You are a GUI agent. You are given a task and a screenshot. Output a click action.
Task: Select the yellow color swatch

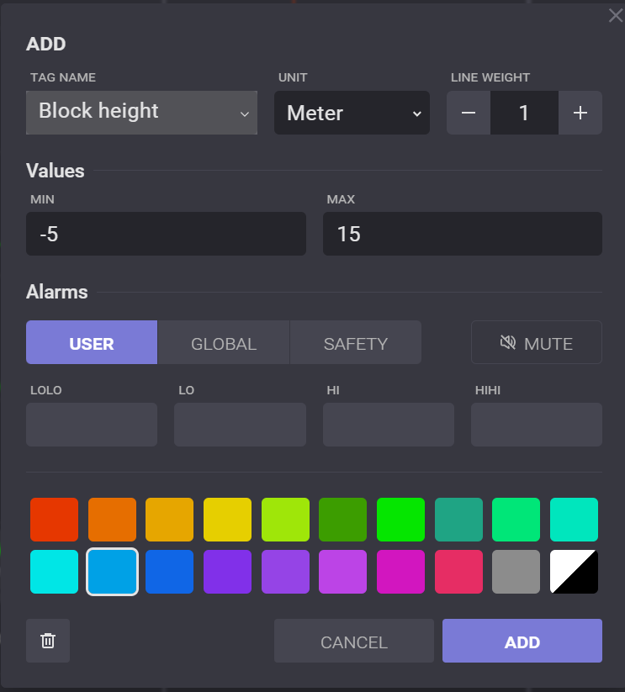(x=227, y=520)
